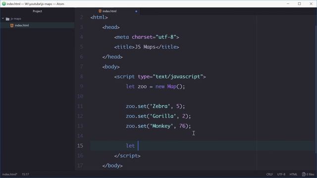Open grammar selector HTML in status bar
This screenshot has height=178, width=317.
(293, 174)
